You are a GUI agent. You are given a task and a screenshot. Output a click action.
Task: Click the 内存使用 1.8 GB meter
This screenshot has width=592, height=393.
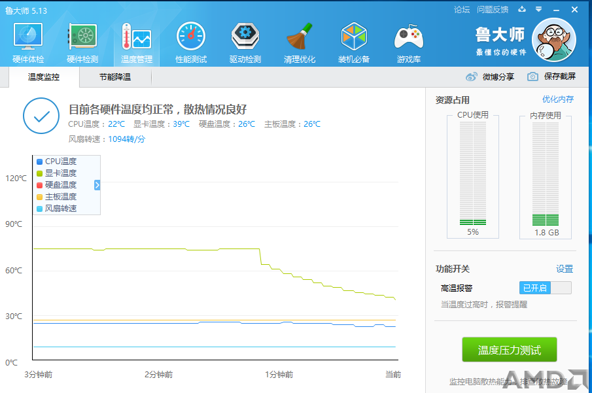pos(546,175)
